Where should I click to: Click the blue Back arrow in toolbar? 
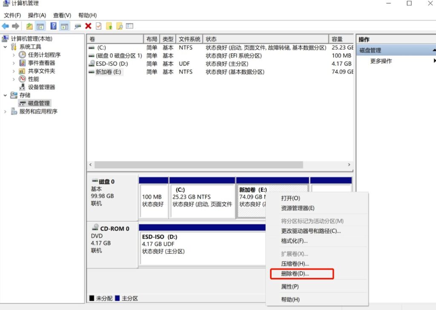6,26
